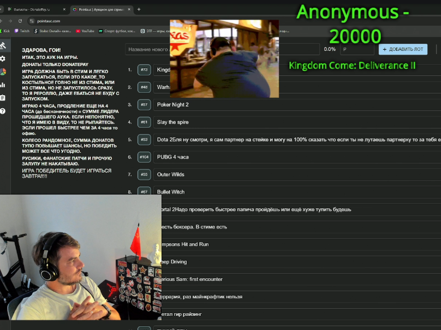This screenshot has width=441, height=330.
Task: Click the #61 lot ID badge
Action: pyautogui.click(x=144, y=122)
